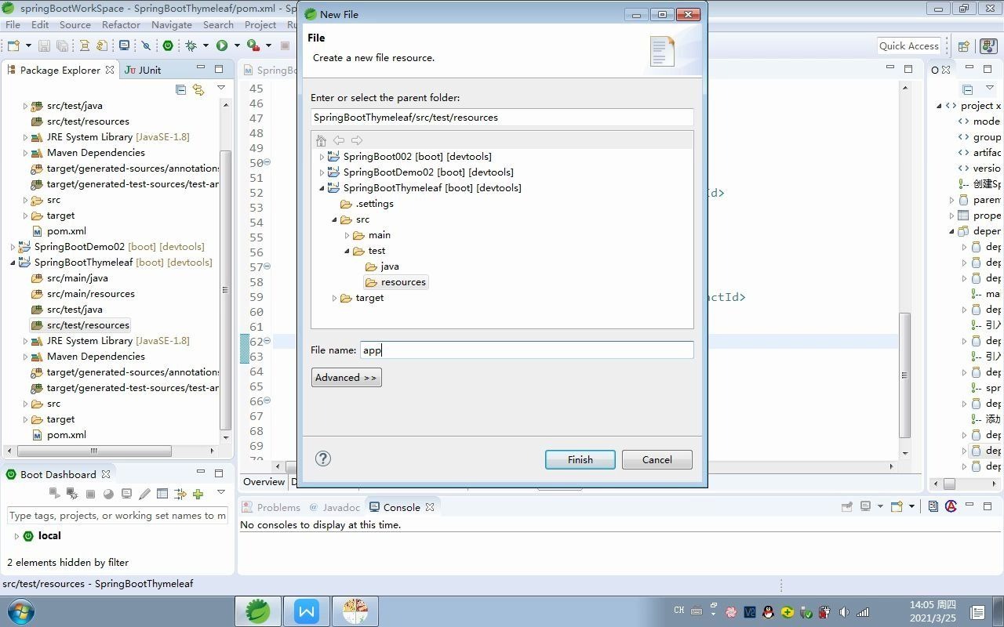Viewport: 1004px width, 627px height.
Task: Click the Home icon in New File dialog
Action: pos(321,140)
